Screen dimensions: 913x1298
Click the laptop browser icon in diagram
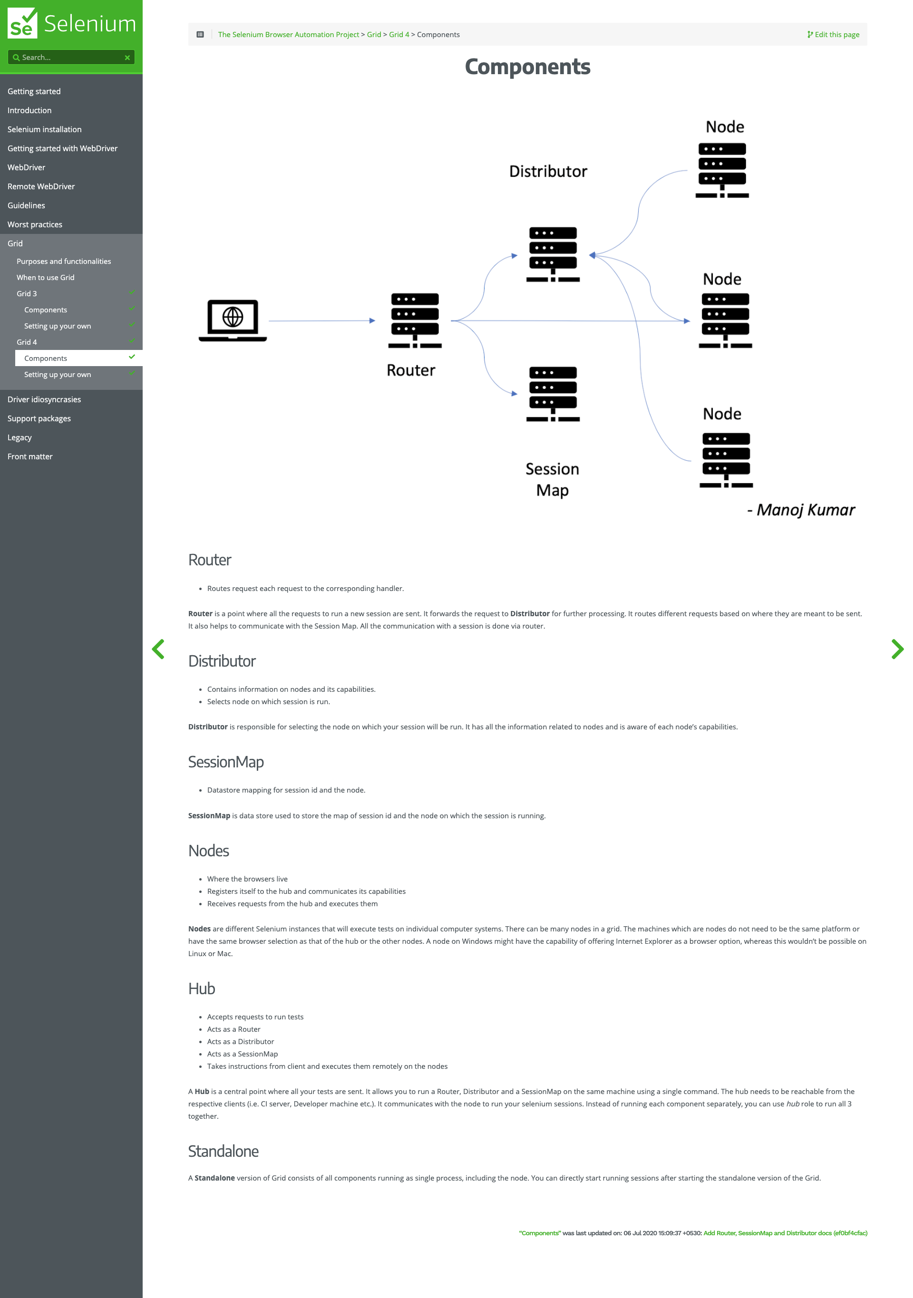click(x=233, y=320)
